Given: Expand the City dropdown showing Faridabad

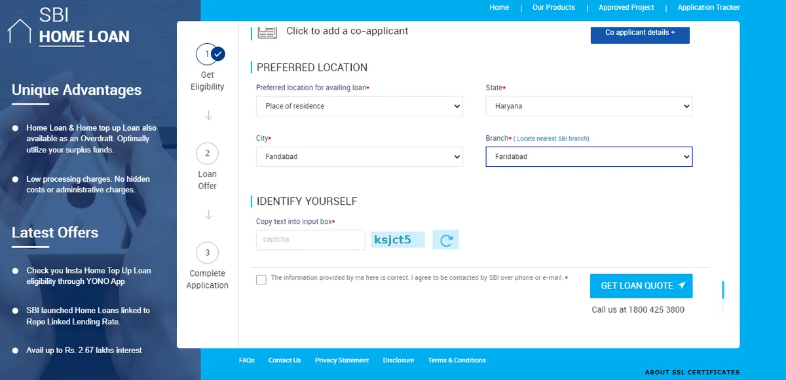Looking at the screenshot, I should (359, 156).
